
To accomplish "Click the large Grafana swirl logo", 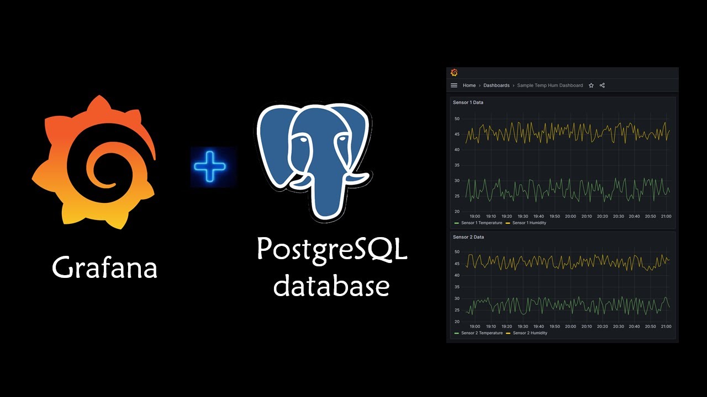I will (94, 162).
